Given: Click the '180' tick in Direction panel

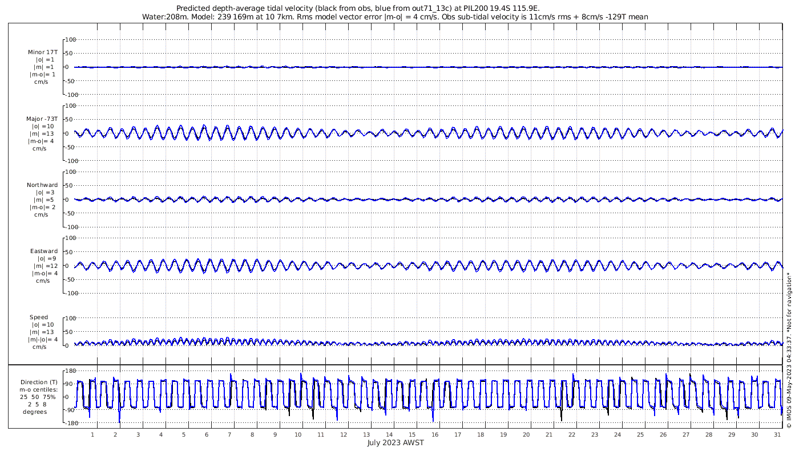Looking at the screenshot, I should pyautogui.click(x=71, y=370).
